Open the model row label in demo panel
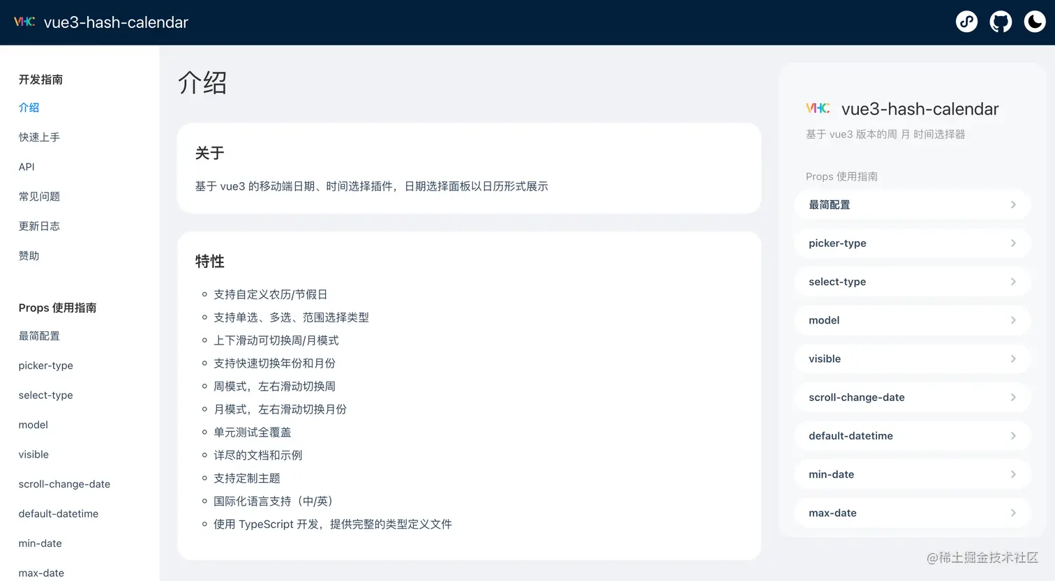This screenshot has width=1055, height=581. pos(824,320)
